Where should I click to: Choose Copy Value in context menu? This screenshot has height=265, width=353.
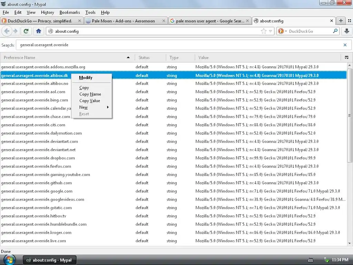click(91, 100)
